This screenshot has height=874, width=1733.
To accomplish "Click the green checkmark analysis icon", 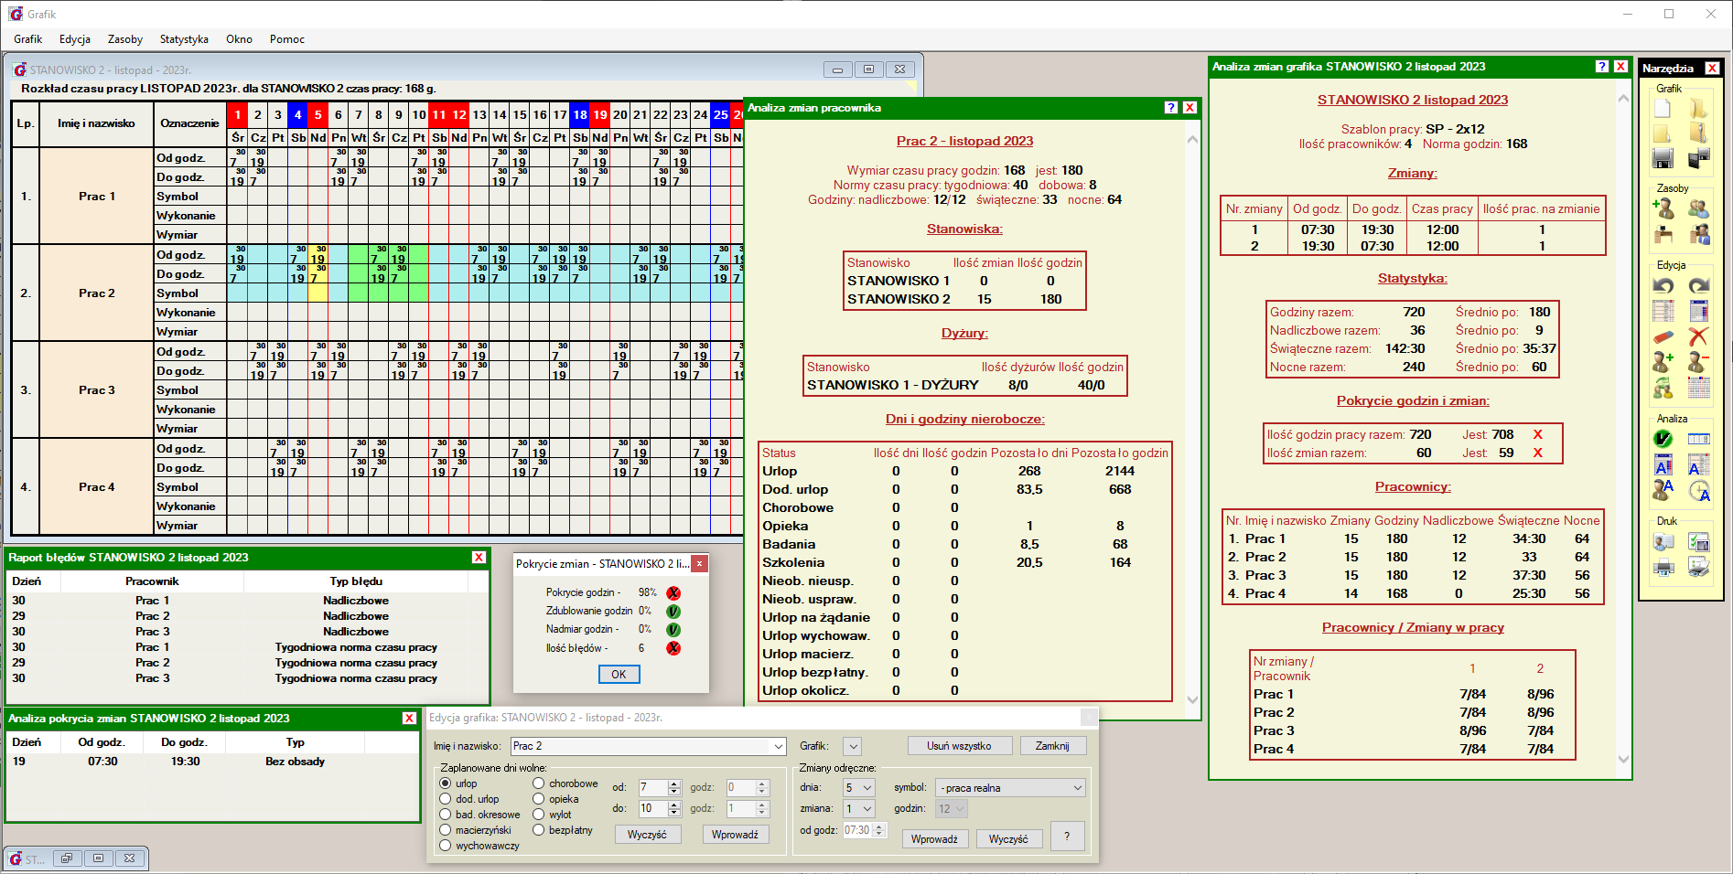I will pos(1663,440).
